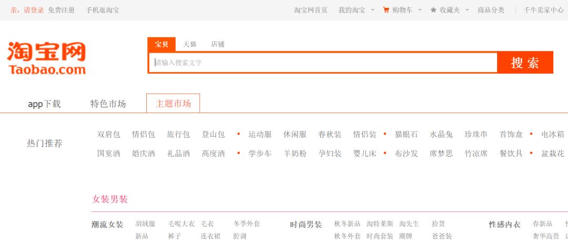Select the 布沙发 link
The image size is (568, 243).
click(x=407, y=154)
